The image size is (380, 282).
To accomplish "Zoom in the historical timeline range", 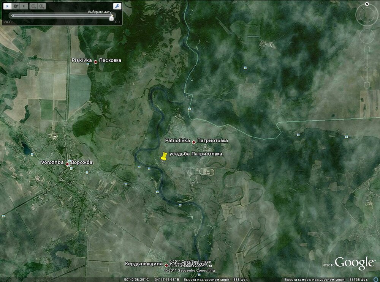I will [42, 6].
